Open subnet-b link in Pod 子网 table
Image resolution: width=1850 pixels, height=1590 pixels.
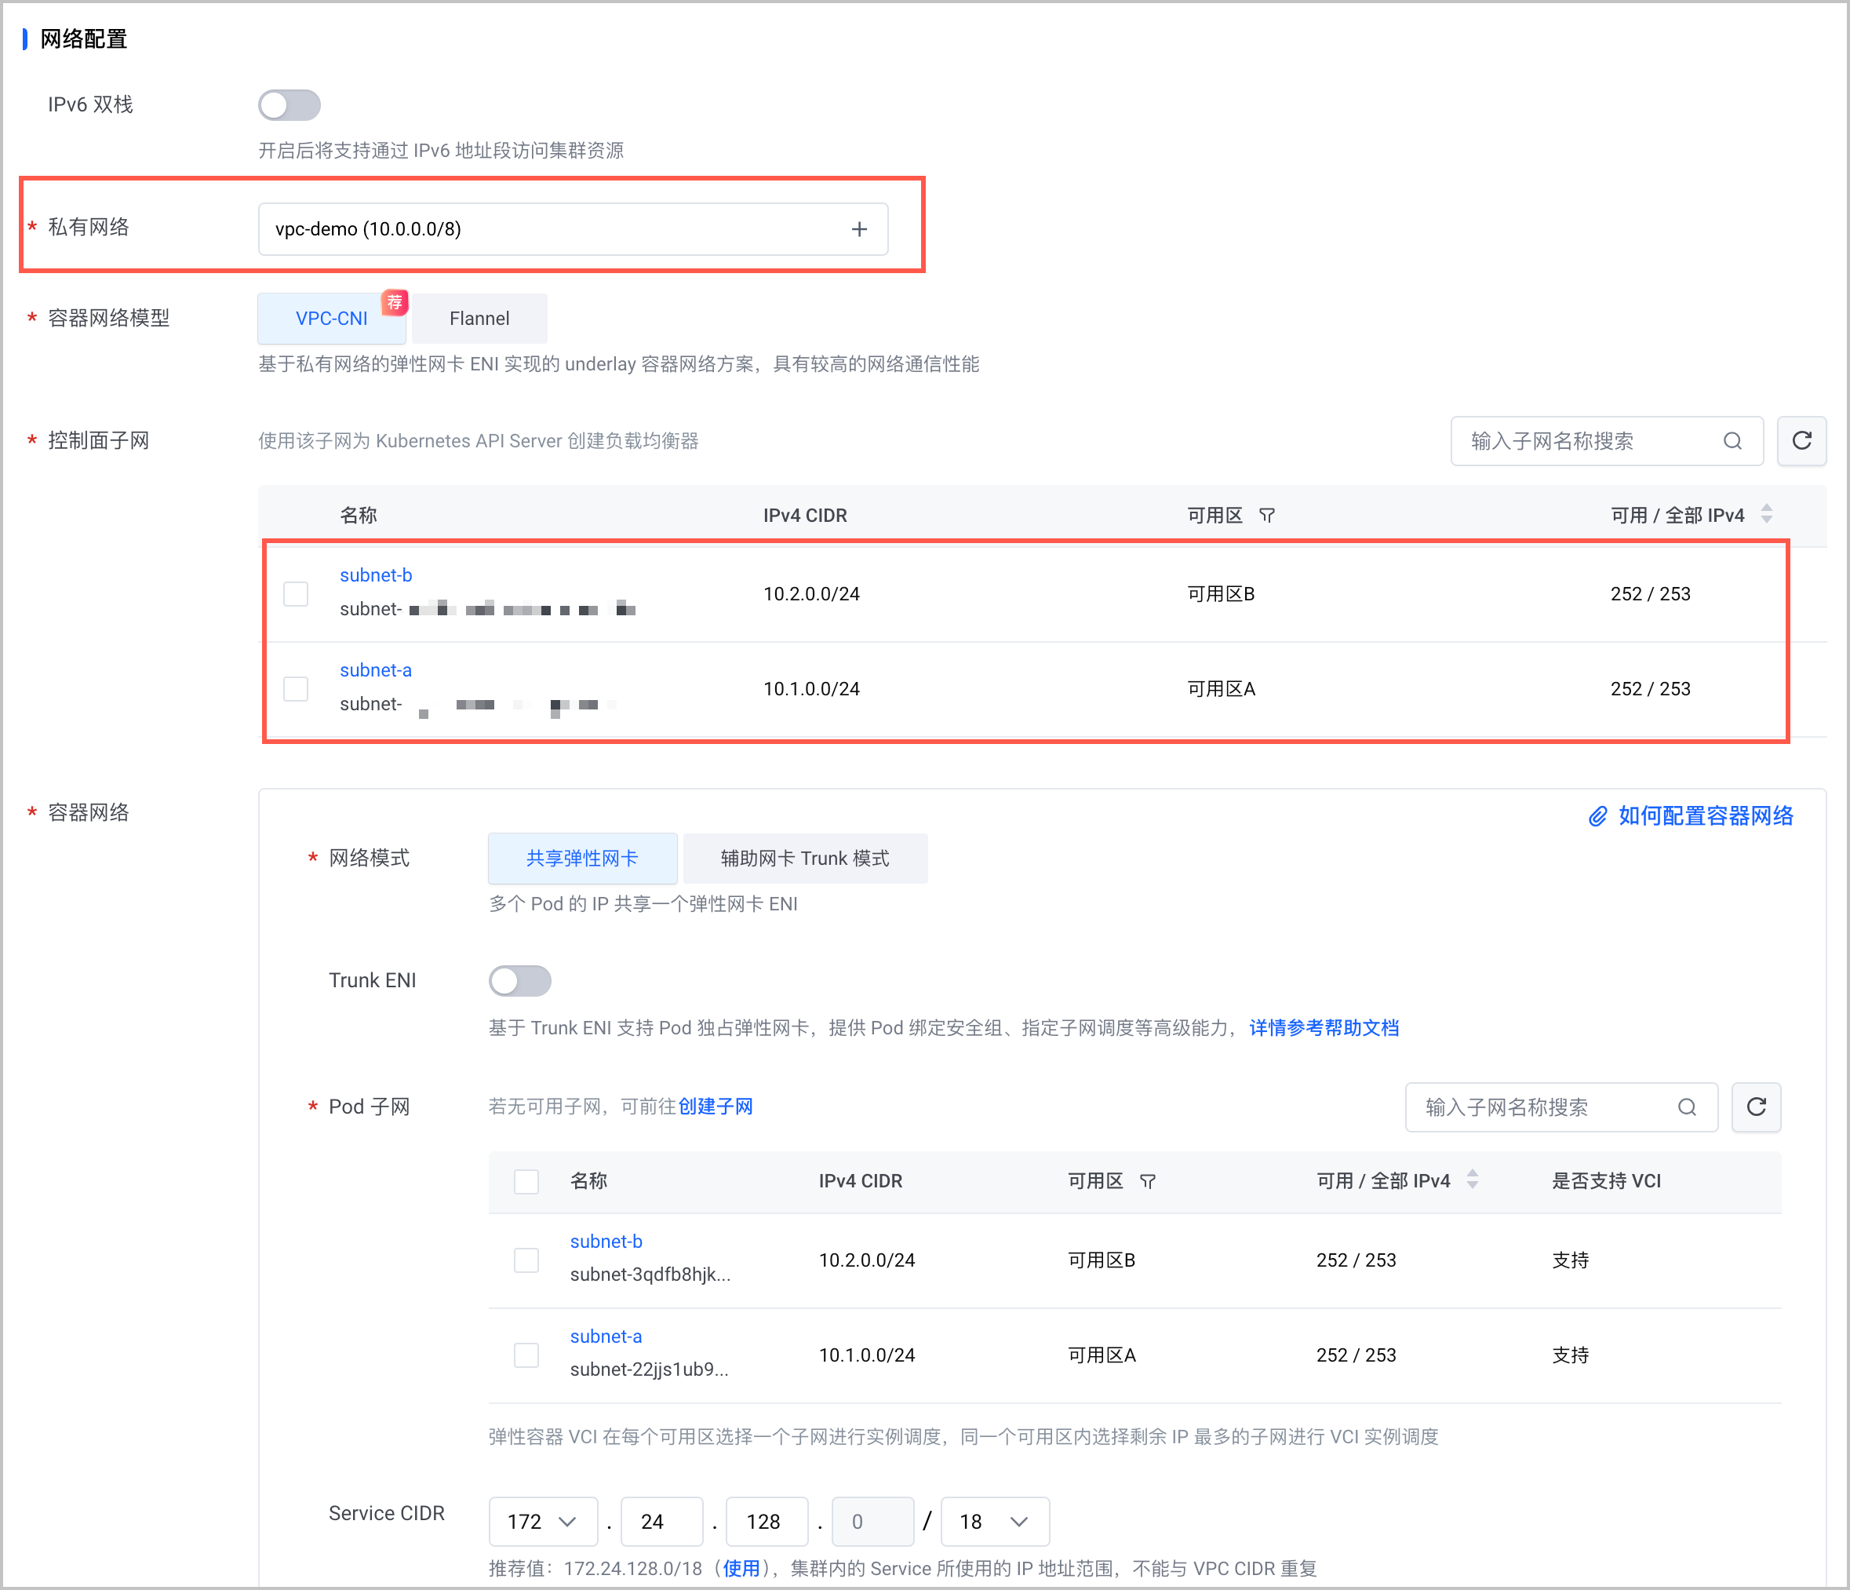(606, 1242)
